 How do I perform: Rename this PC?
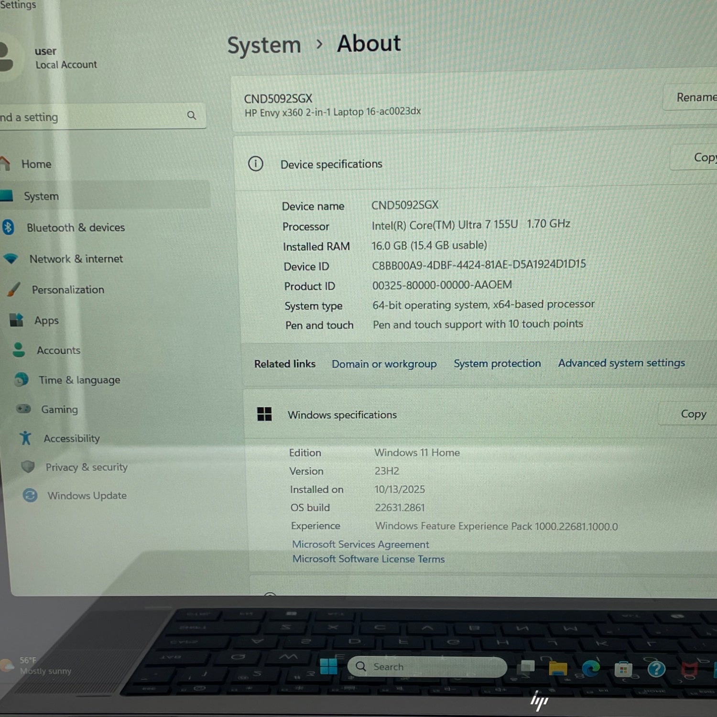click(x=695, y=98)
